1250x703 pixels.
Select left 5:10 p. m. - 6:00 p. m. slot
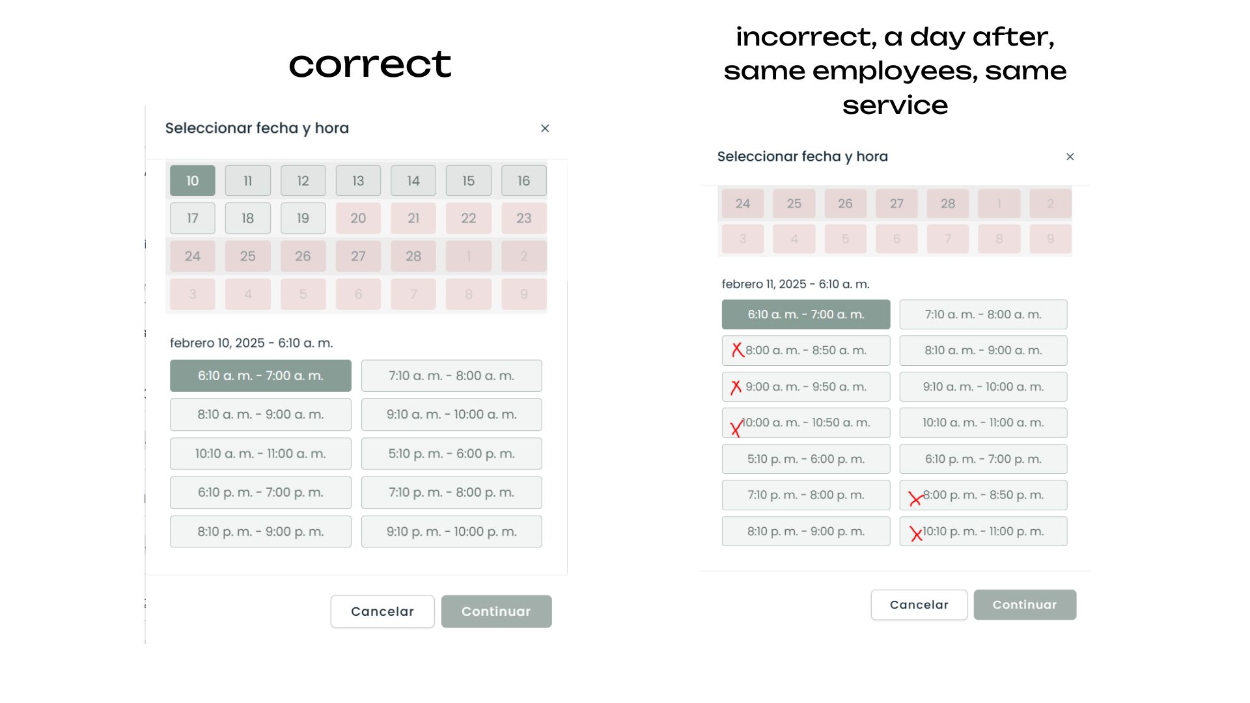(451, 454)
